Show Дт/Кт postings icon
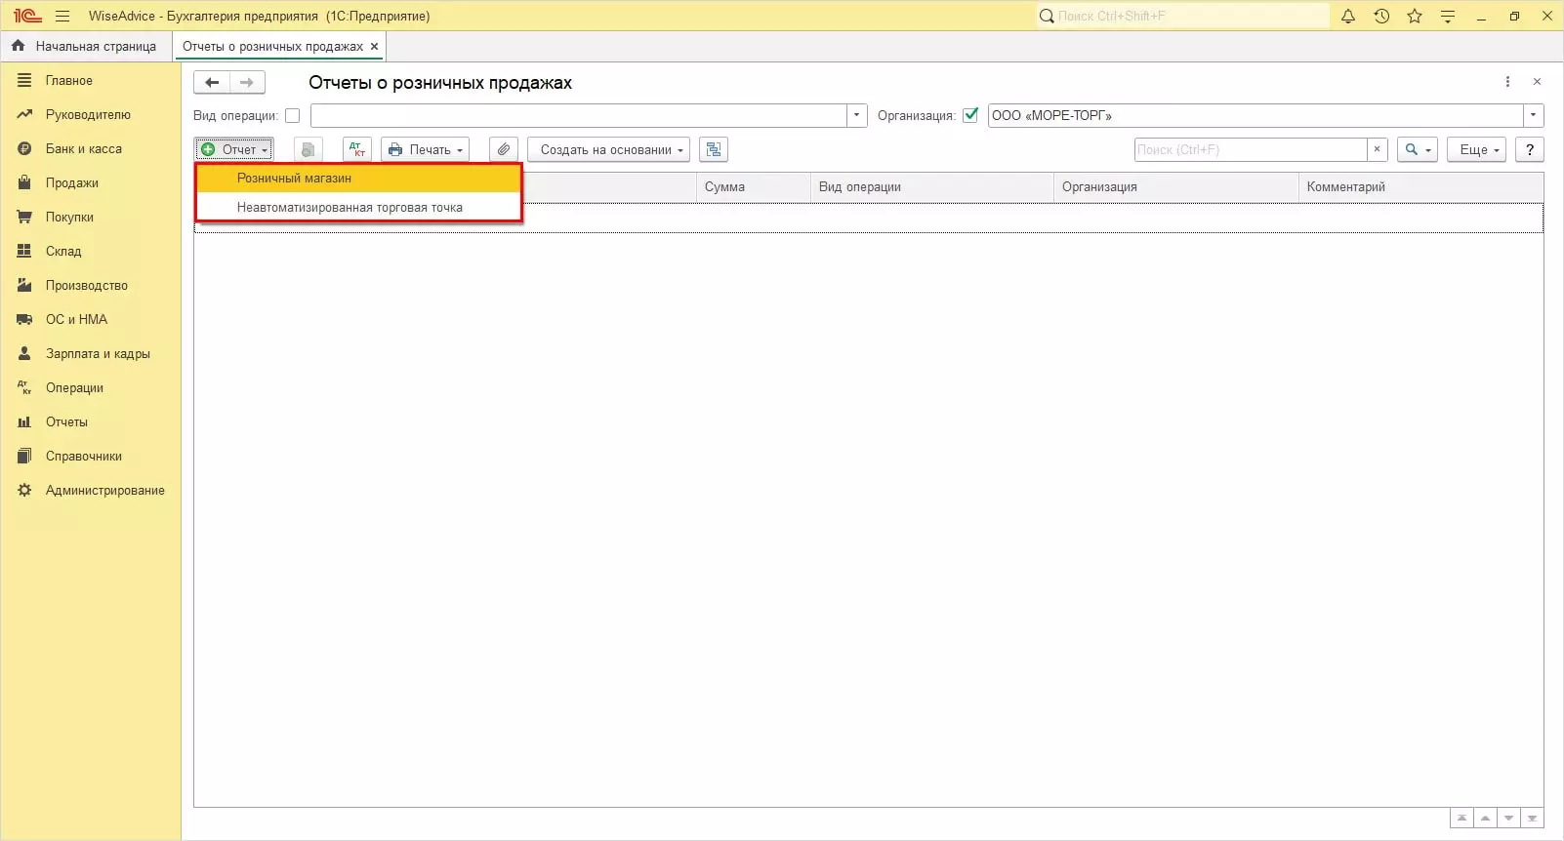The height and width of the screenshot is (841, 1564). pyautogui.click(x=357, y=149)
